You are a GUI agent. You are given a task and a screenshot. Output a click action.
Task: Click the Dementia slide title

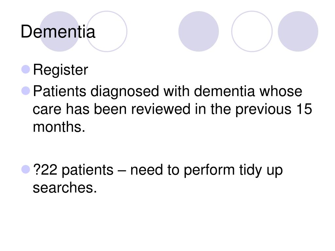coord(58,32)
